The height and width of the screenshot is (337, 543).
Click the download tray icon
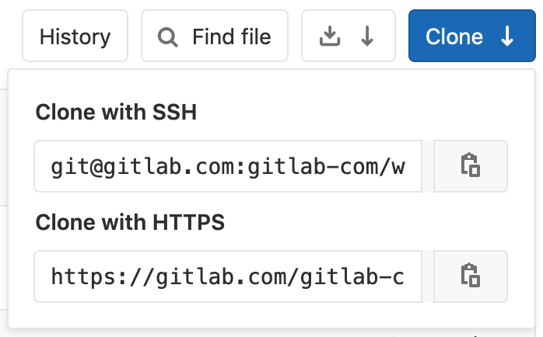pyautogui.click(x=331, y=36)
